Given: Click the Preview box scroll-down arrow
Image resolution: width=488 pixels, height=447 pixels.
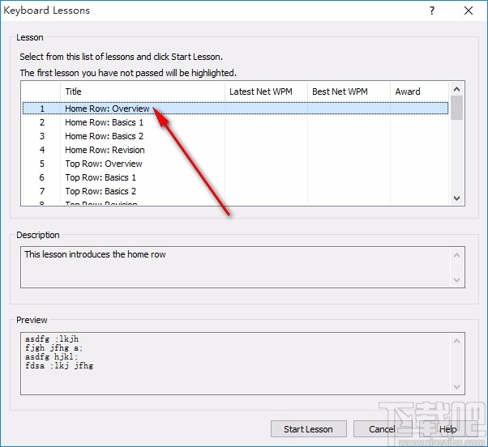Looking at the screenshot, I should pyautogui.click(x=457, y=387).
